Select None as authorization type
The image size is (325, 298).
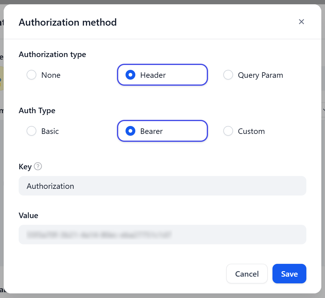[x=43, y=75]
